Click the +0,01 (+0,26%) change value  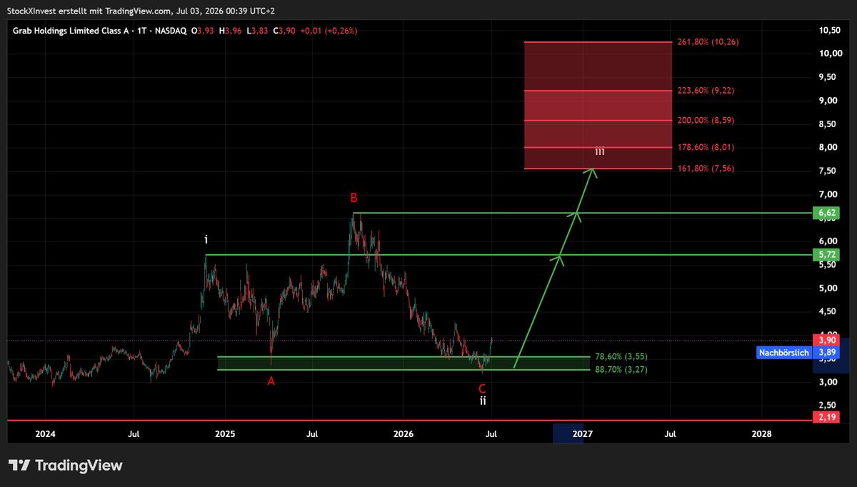tap(329, 31)
